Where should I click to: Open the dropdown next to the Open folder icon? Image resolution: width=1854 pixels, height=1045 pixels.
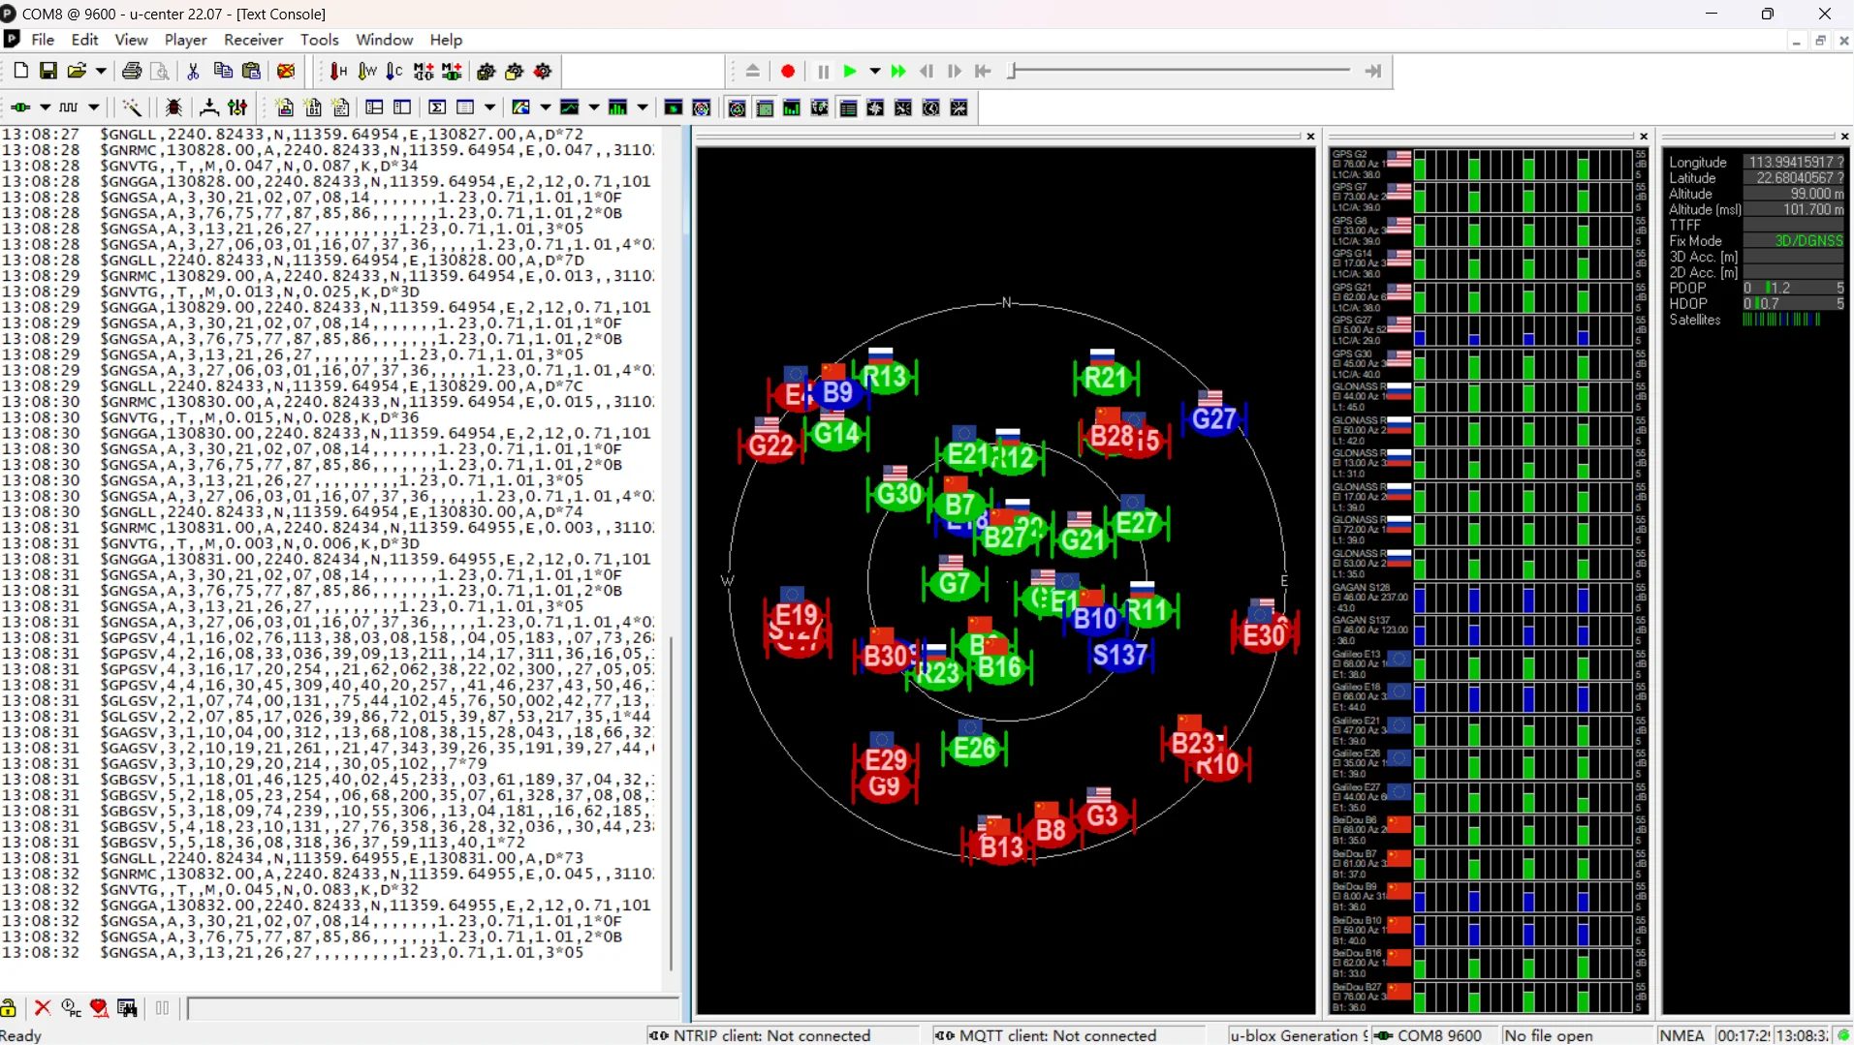pos(100,71)
